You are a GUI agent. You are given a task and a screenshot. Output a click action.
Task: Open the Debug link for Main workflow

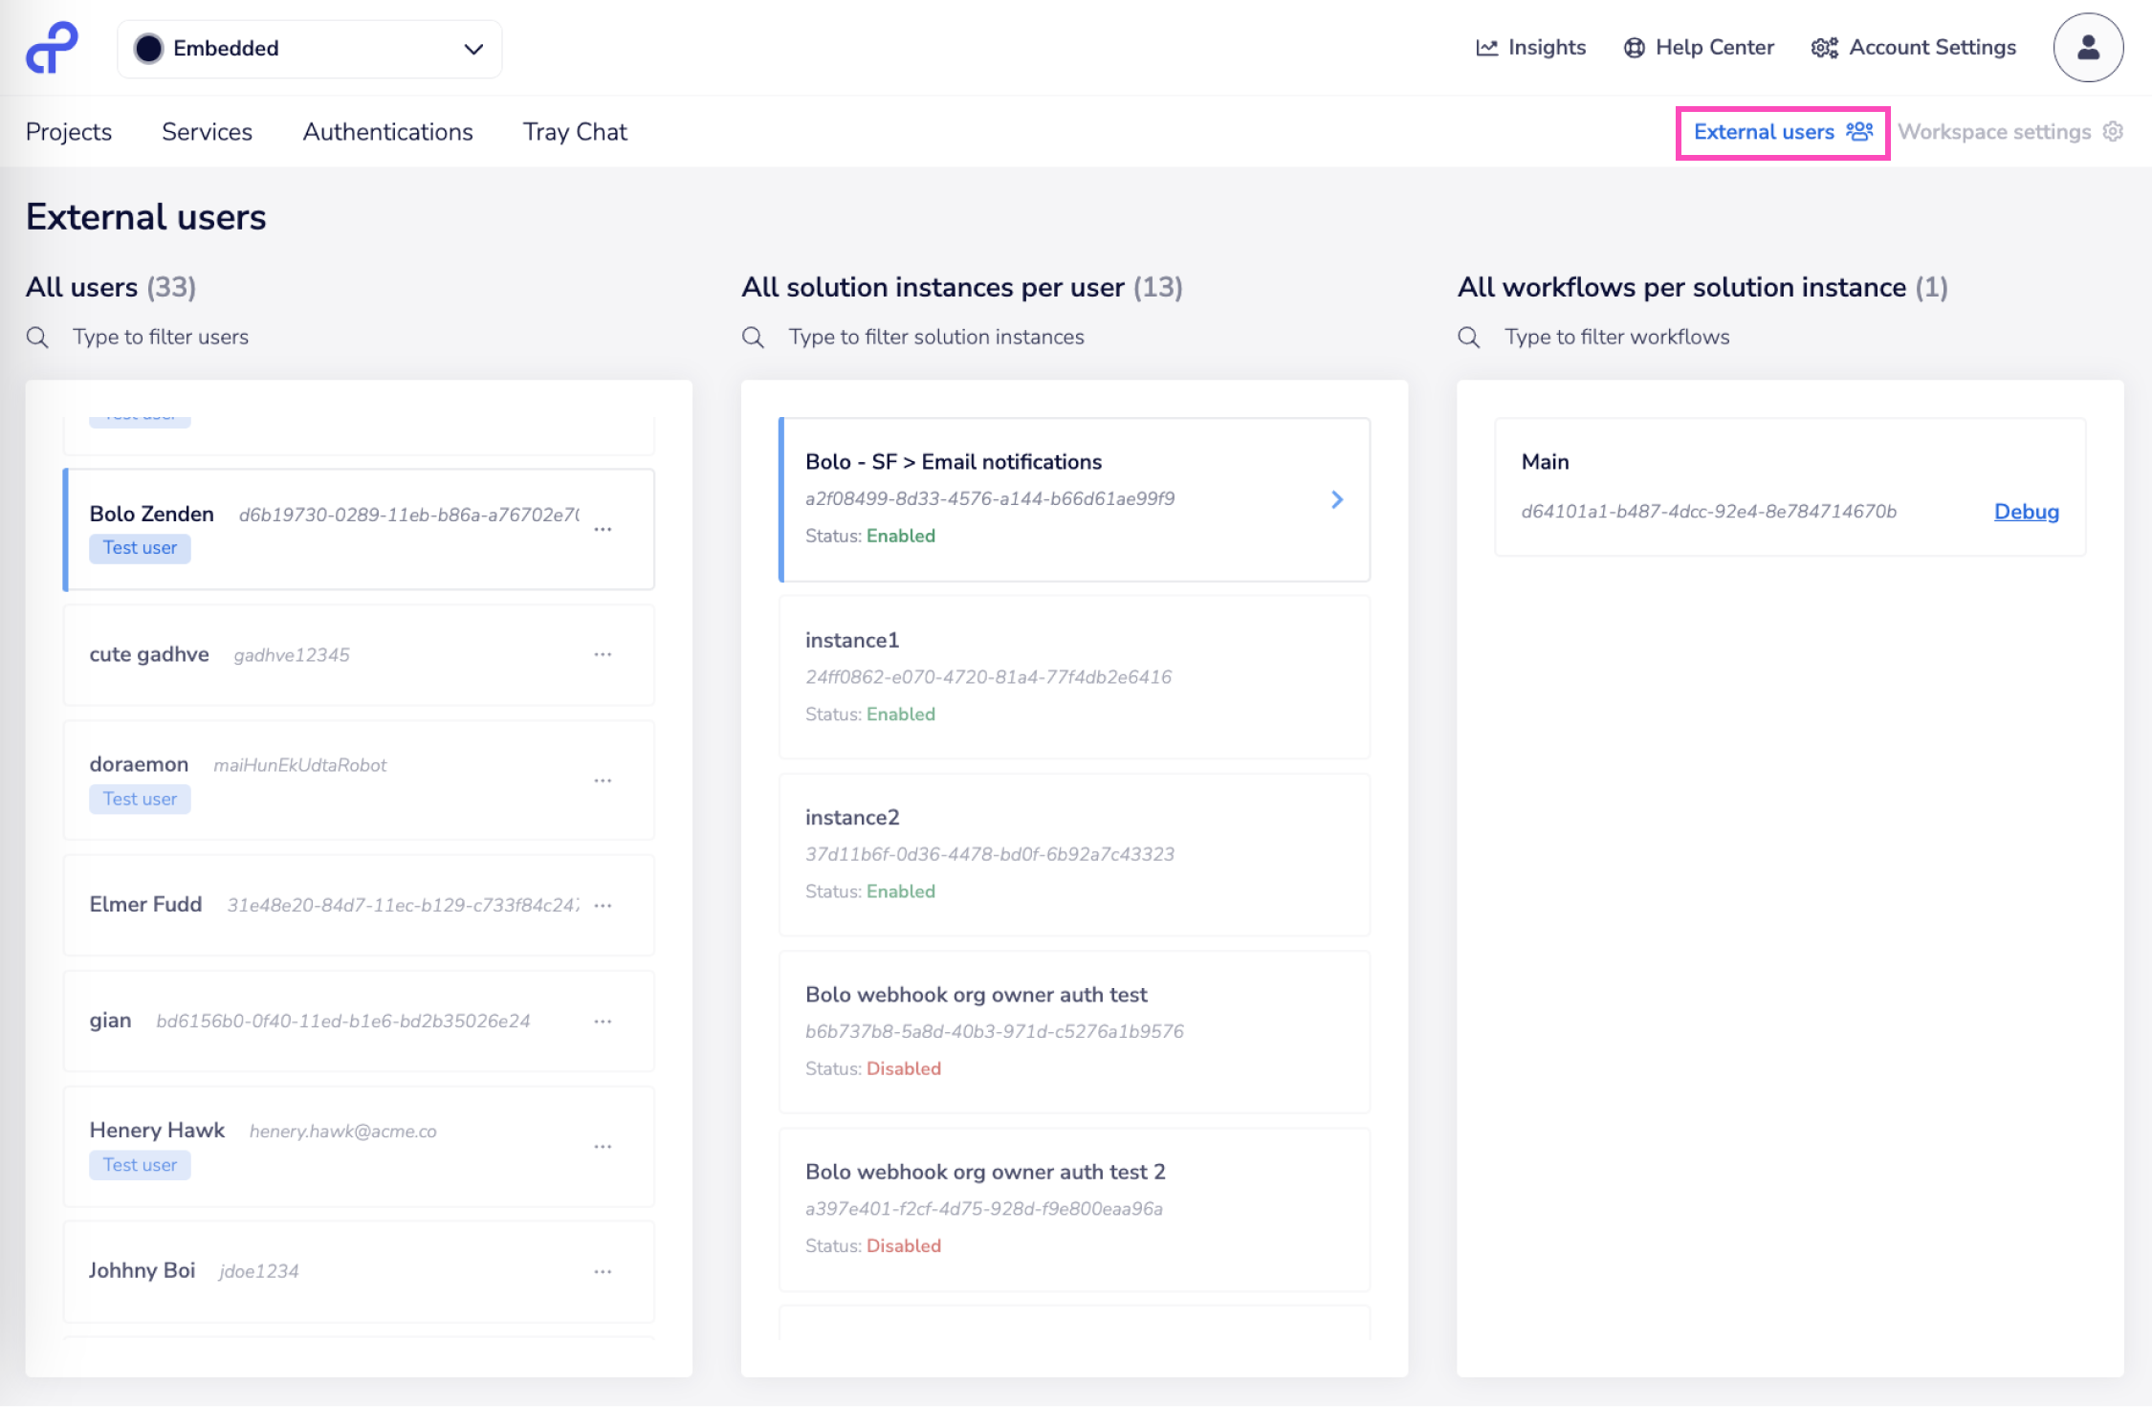tap(2026, 511)
